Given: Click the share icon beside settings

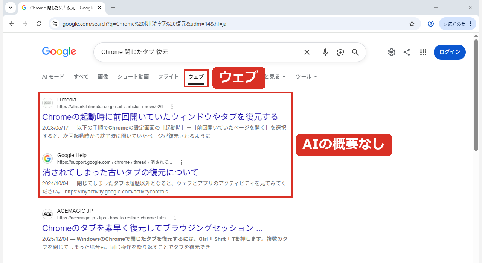Looking at the screenshot, I should click(407, 52).
